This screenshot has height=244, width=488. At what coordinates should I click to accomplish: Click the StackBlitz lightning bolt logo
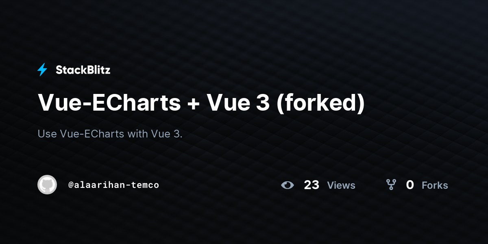click(x=42, y=70)
